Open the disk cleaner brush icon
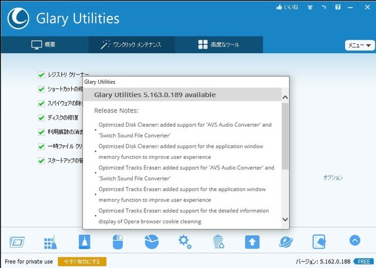The image size is (376, 268). point(85,242)
